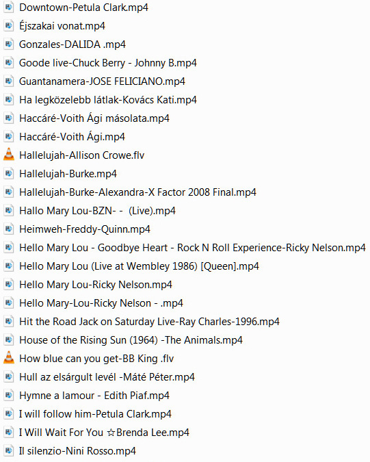
Task: Select Hit the Road Jack on Saturday Live file
Action: click(149, 322)
